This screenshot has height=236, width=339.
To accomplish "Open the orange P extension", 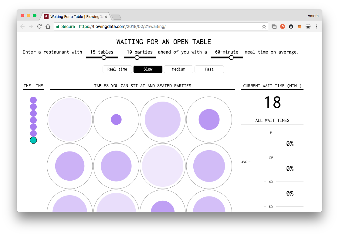I will click(282, 26).
